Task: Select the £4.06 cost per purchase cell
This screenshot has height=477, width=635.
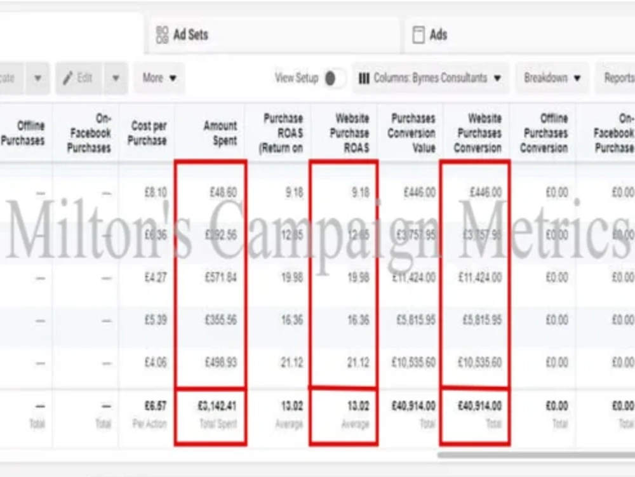Action: point(156,363)
